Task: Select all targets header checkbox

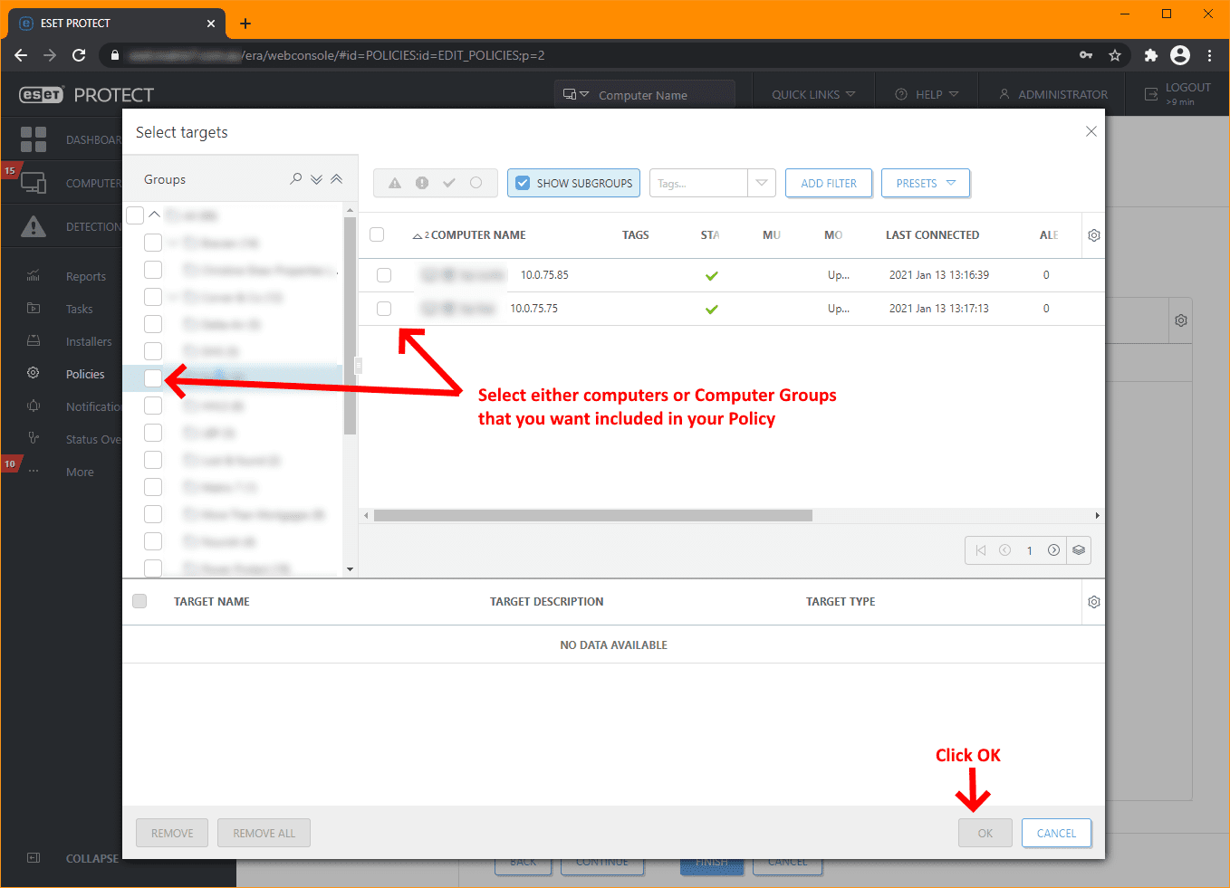Action: (x=139, y=601)
